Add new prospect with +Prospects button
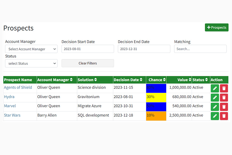 (x=217, y=27)
